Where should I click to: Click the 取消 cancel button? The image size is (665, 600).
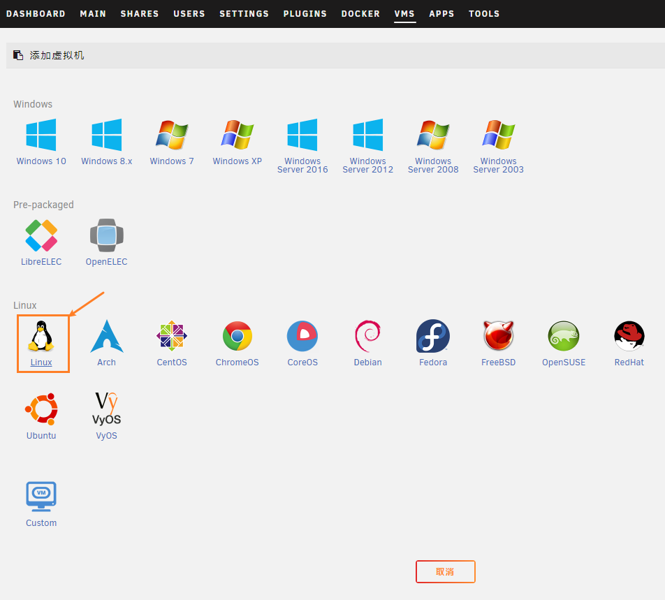pos(446,571)
